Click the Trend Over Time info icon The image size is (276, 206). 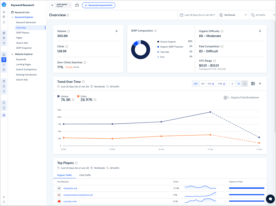click(x=83, y=82)
